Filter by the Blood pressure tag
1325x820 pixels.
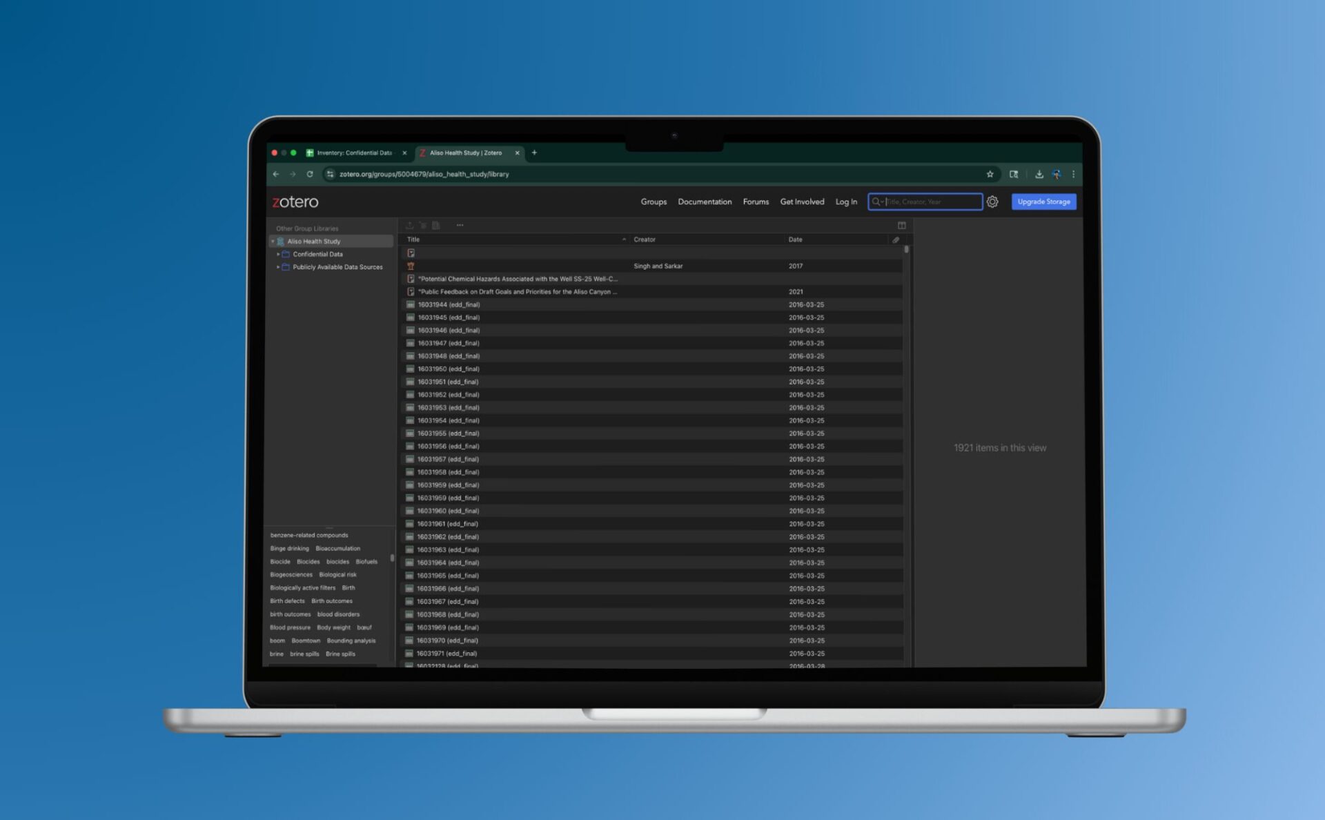290,627
